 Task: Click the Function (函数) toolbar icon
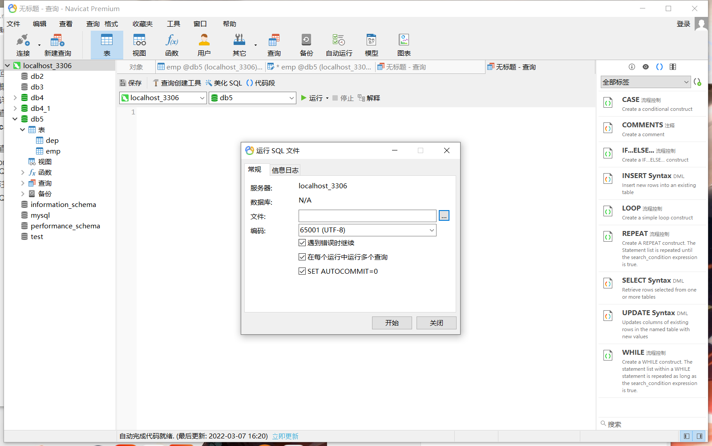pos(172,45)
